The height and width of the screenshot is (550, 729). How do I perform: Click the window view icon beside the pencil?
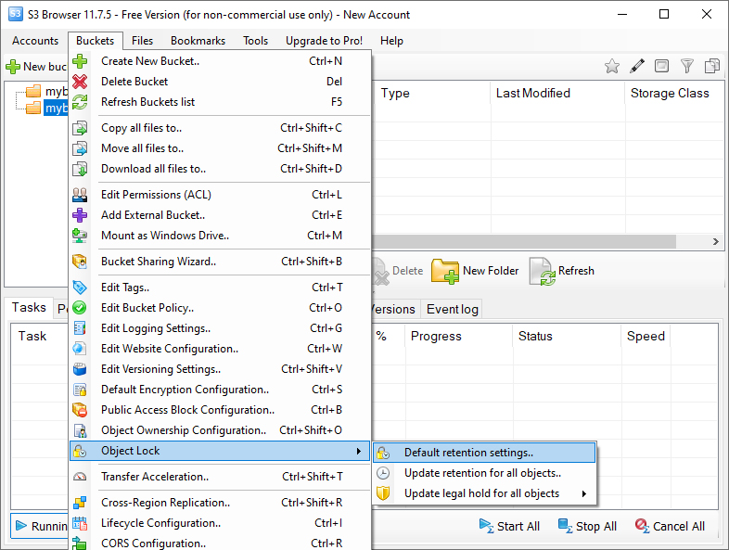pyautogui.click(x=661, y=66)
